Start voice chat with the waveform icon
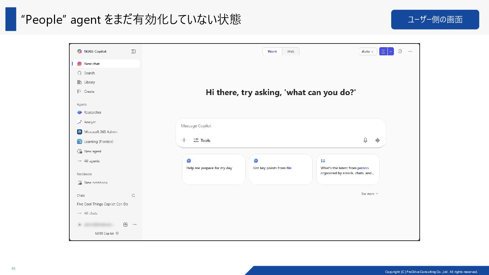 (x=378, y=140)
